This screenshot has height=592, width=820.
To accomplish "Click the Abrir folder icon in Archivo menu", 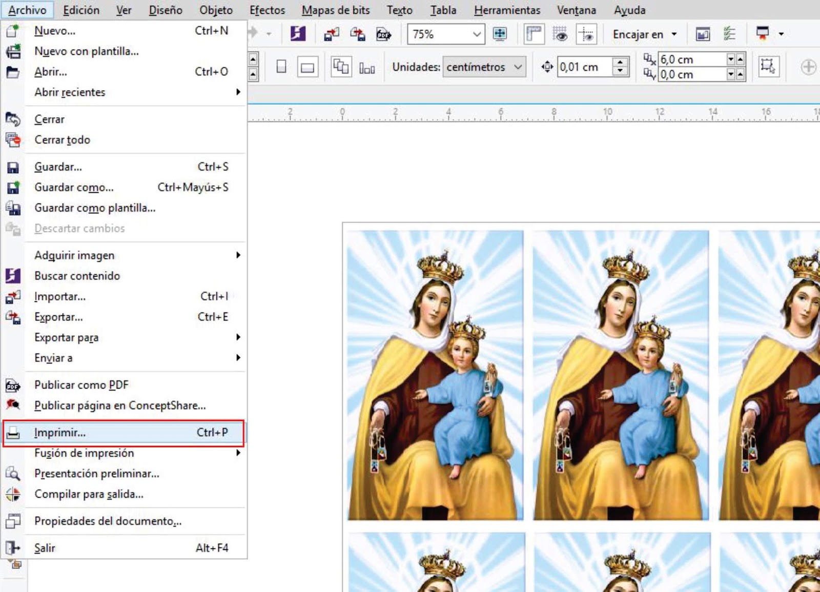I will (13, 72).
